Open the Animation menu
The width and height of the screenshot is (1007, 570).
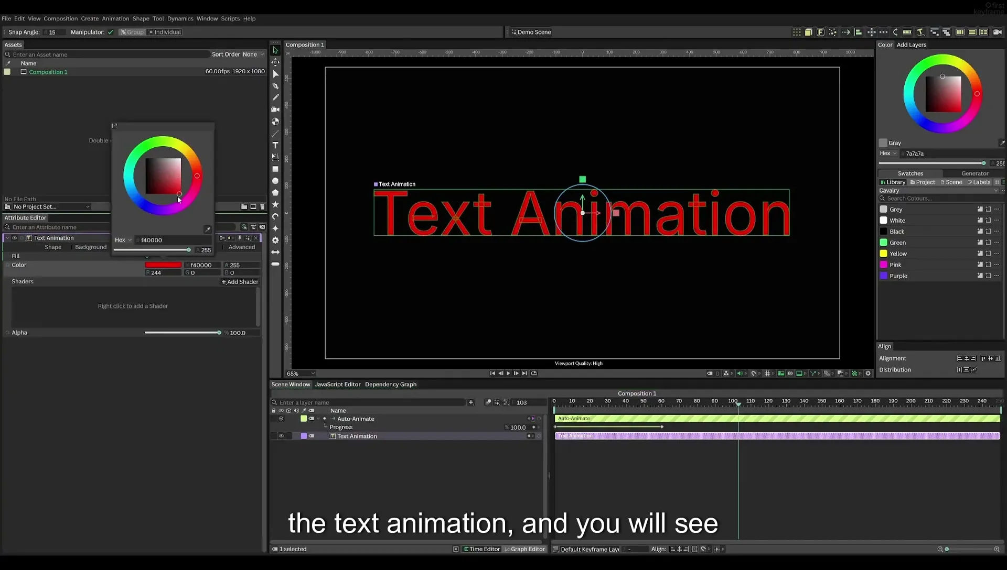115,18
